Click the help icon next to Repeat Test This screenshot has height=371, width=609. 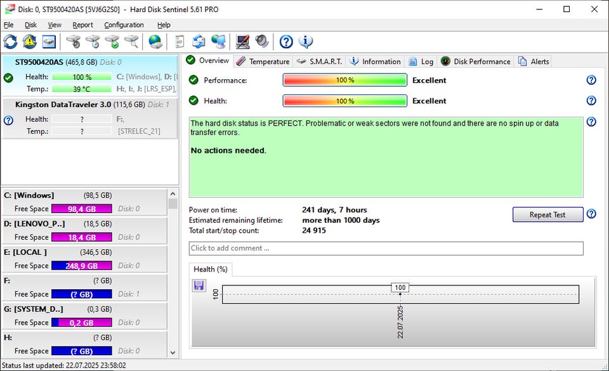pyautogui.click(x=591, y=214)
